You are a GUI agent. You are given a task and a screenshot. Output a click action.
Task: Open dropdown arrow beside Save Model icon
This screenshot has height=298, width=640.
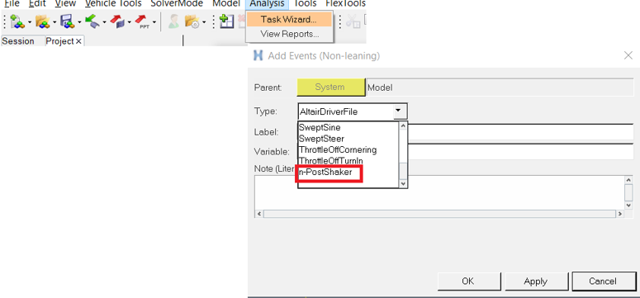pos(79,21)
